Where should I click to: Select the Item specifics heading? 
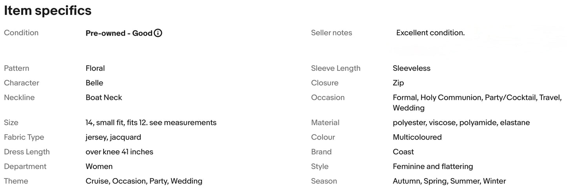47,11
